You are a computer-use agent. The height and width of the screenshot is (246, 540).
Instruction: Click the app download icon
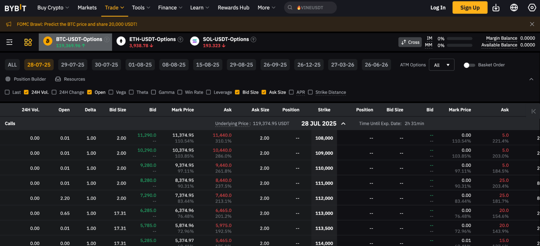tap(496, 8)
